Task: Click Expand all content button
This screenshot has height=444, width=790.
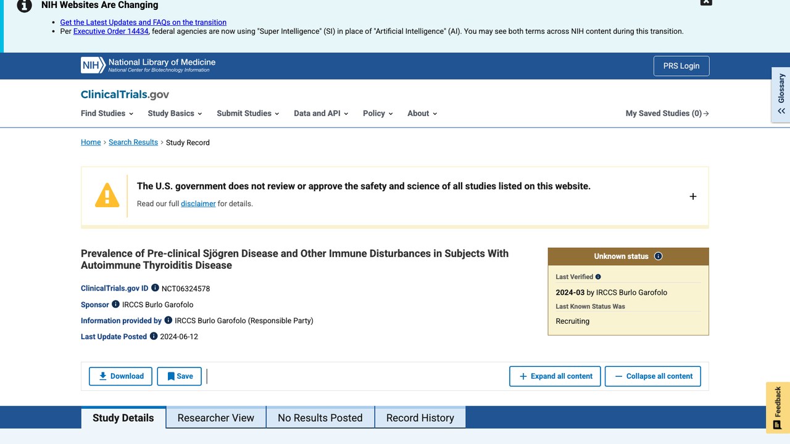Action: (555, 376)
